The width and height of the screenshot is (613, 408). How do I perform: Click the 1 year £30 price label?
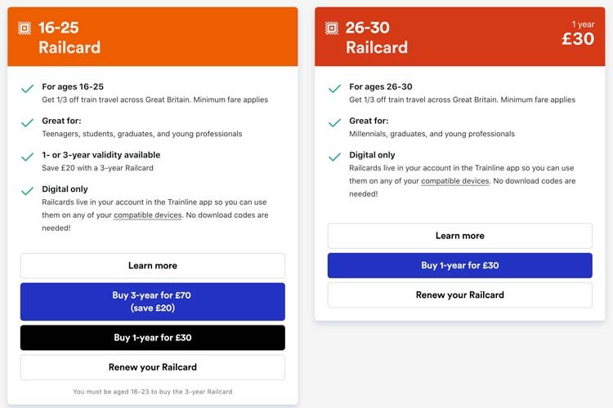[578, 34]
